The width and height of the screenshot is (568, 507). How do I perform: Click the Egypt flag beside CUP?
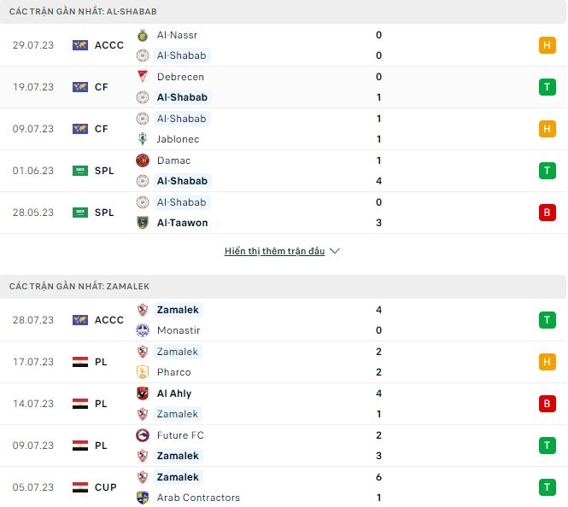pos(80,487)
